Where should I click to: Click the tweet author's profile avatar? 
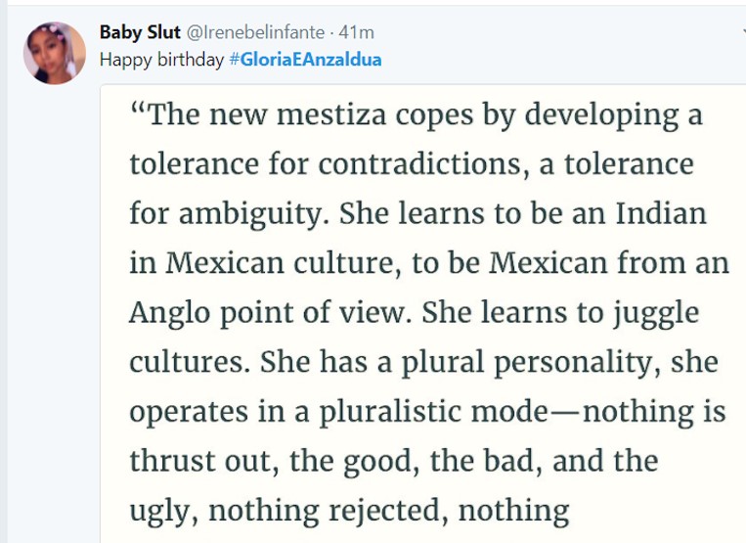(55, 53)
